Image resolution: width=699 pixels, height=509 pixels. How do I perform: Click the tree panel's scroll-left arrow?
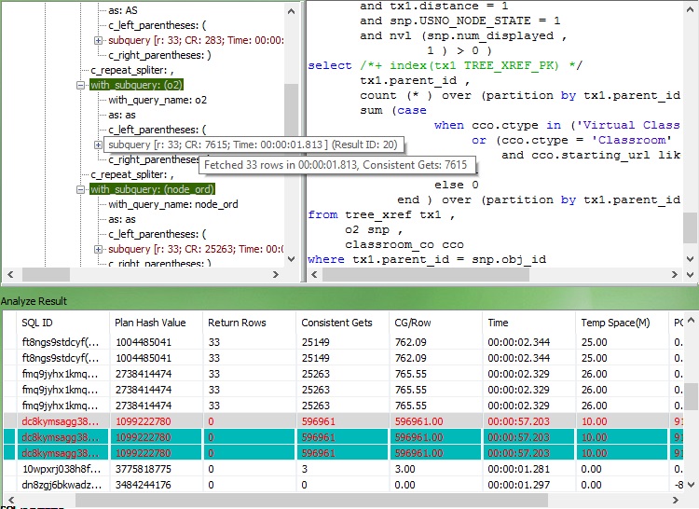coord(8,274)
